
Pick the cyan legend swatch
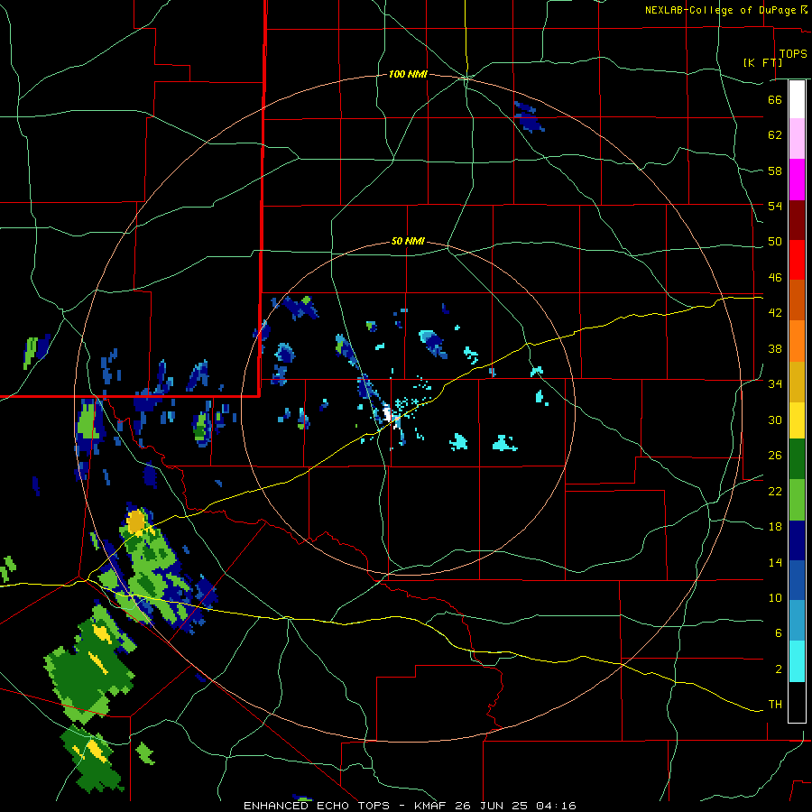[797, 661]
